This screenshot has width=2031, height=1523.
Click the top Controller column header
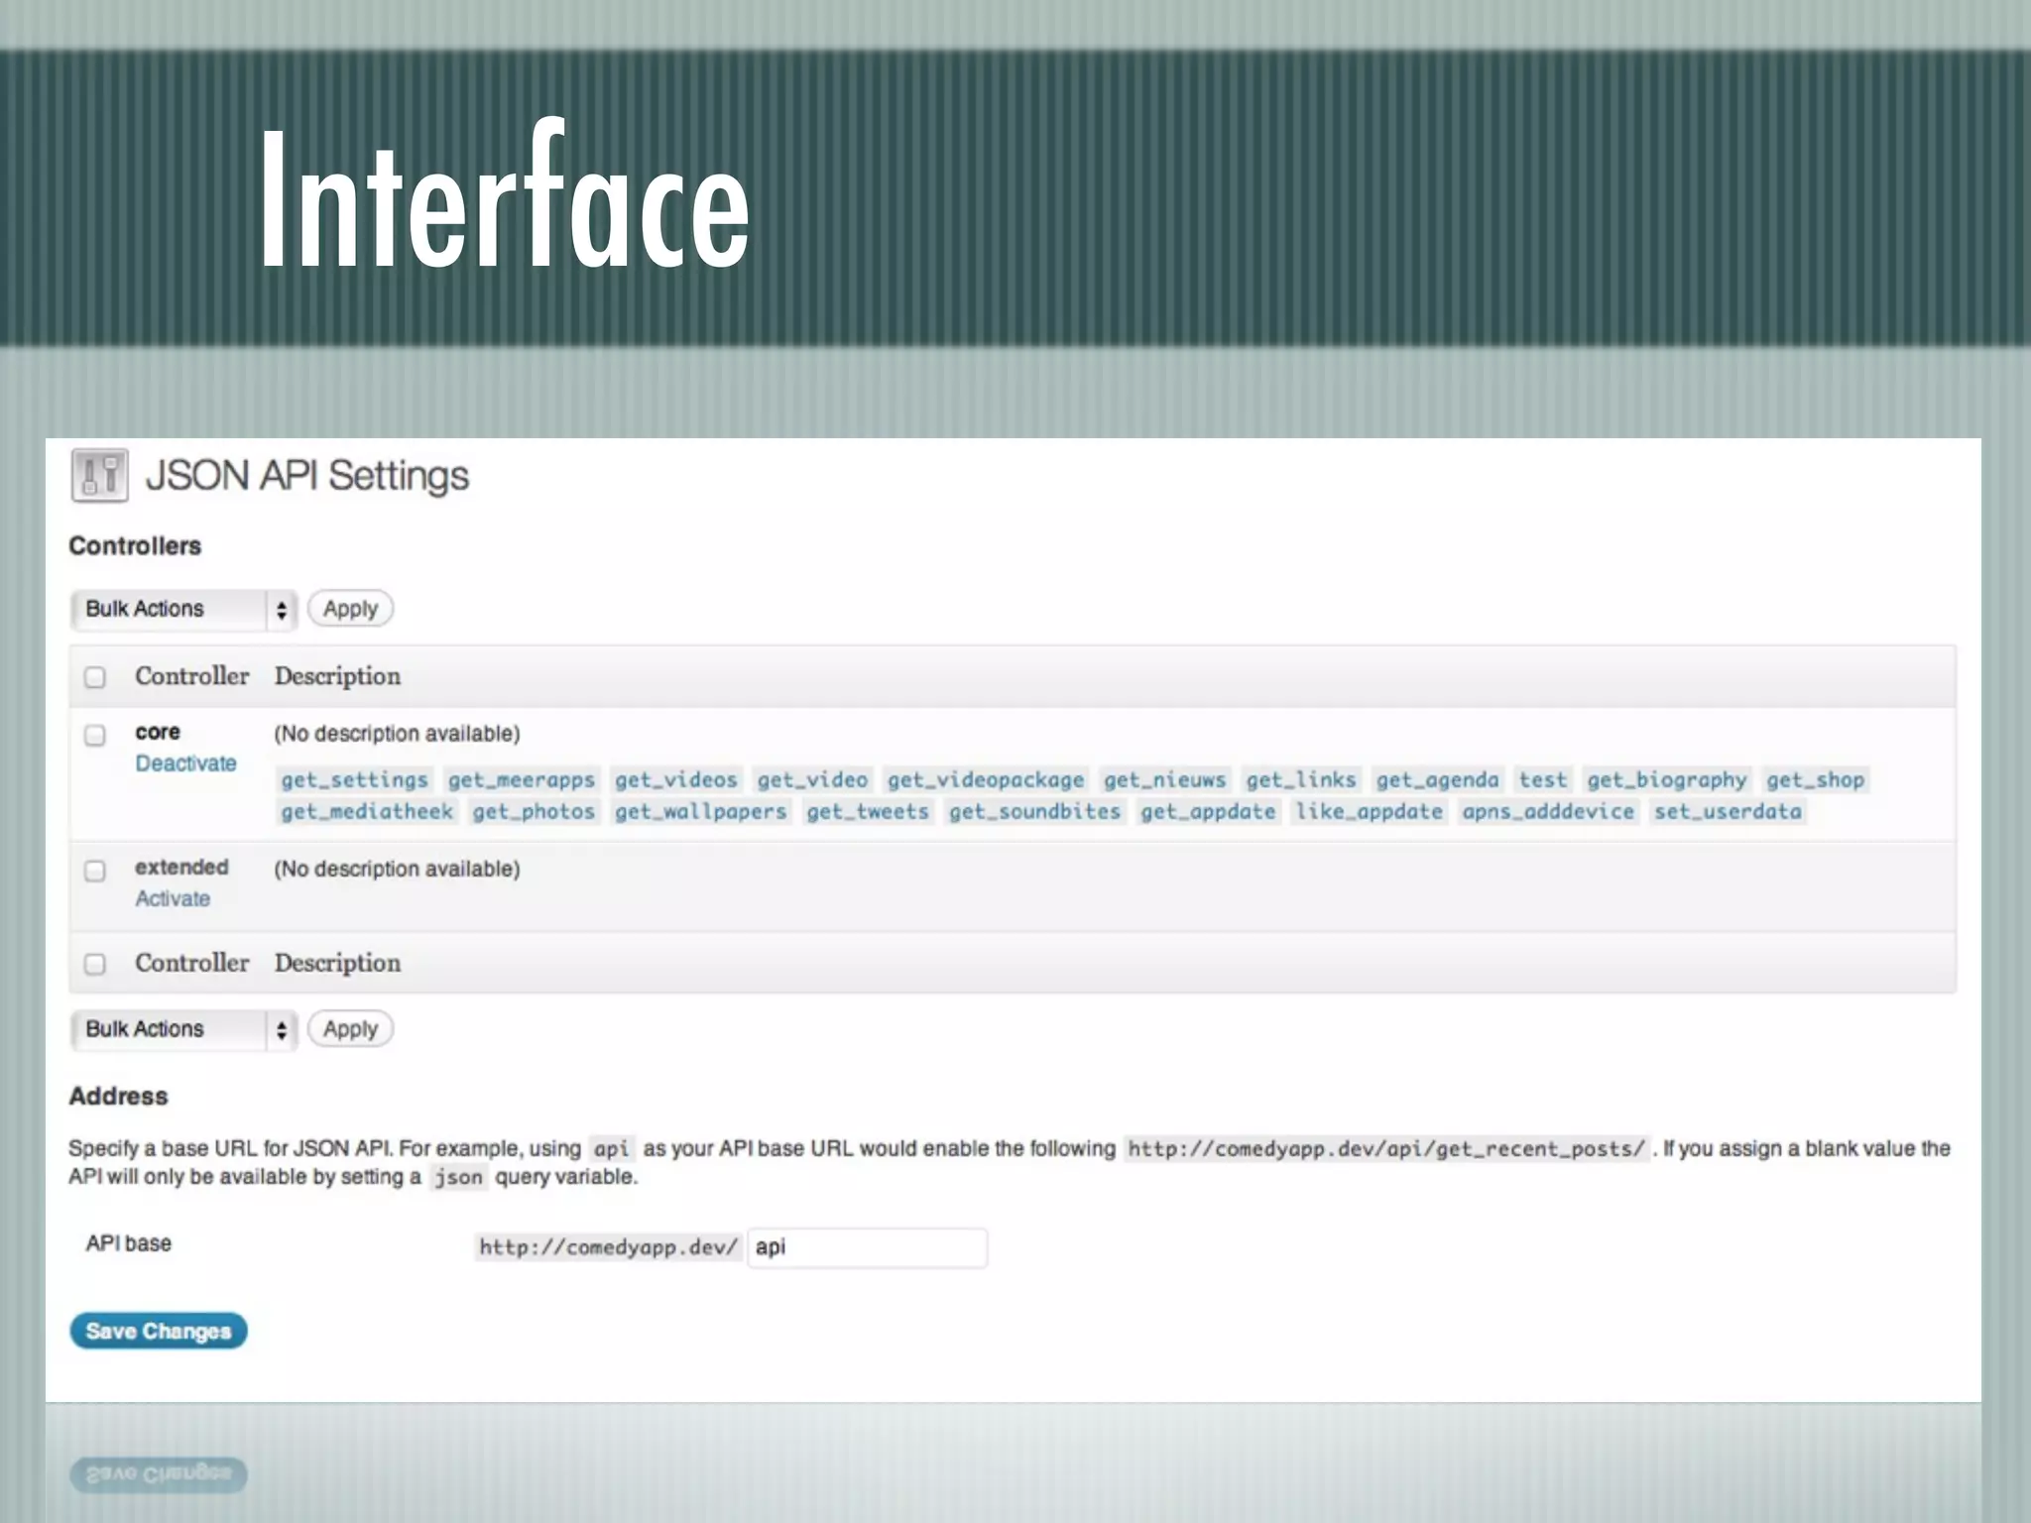coord(191,676)
